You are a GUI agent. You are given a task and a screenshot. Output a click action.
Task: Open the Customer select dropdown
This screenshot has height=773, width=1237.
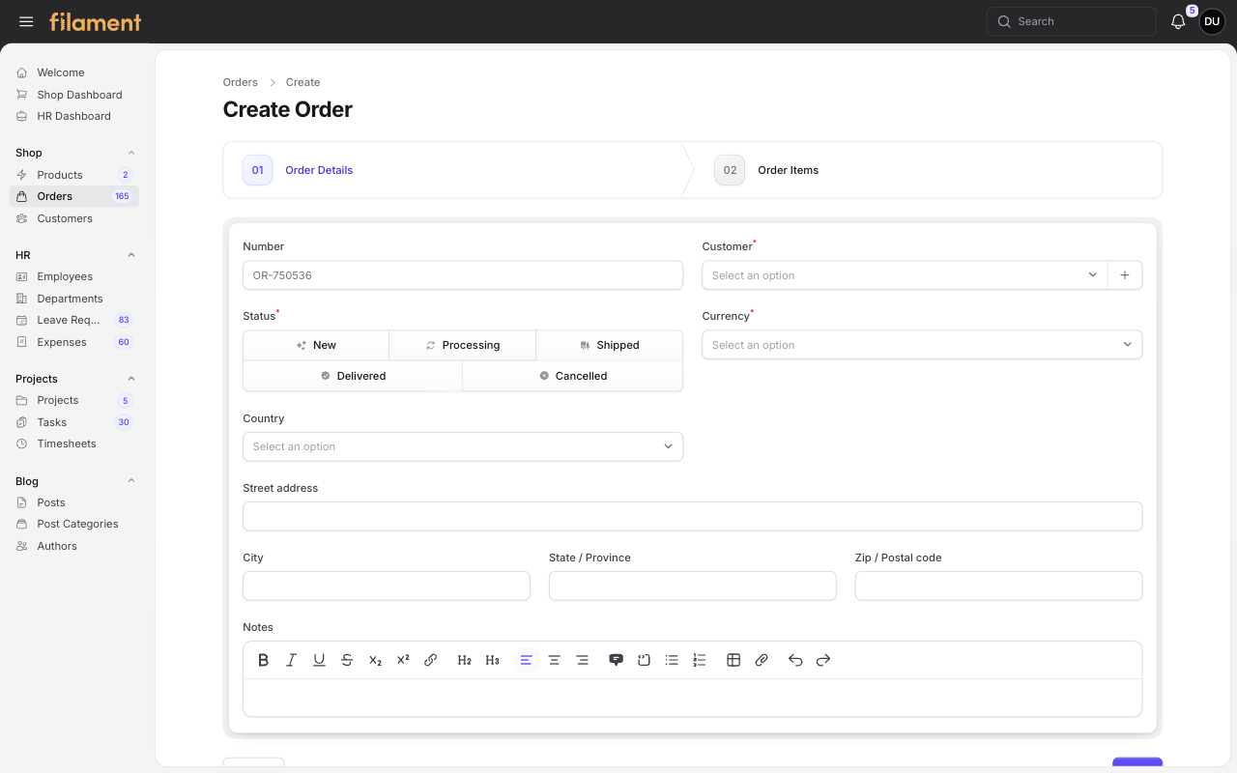[x=905, y=275]
